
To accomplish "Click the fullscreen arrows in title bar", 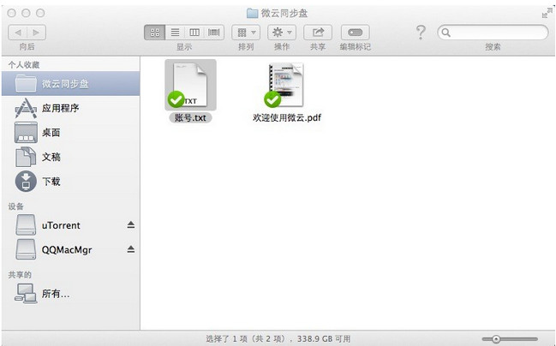I will tap(547, 13).
